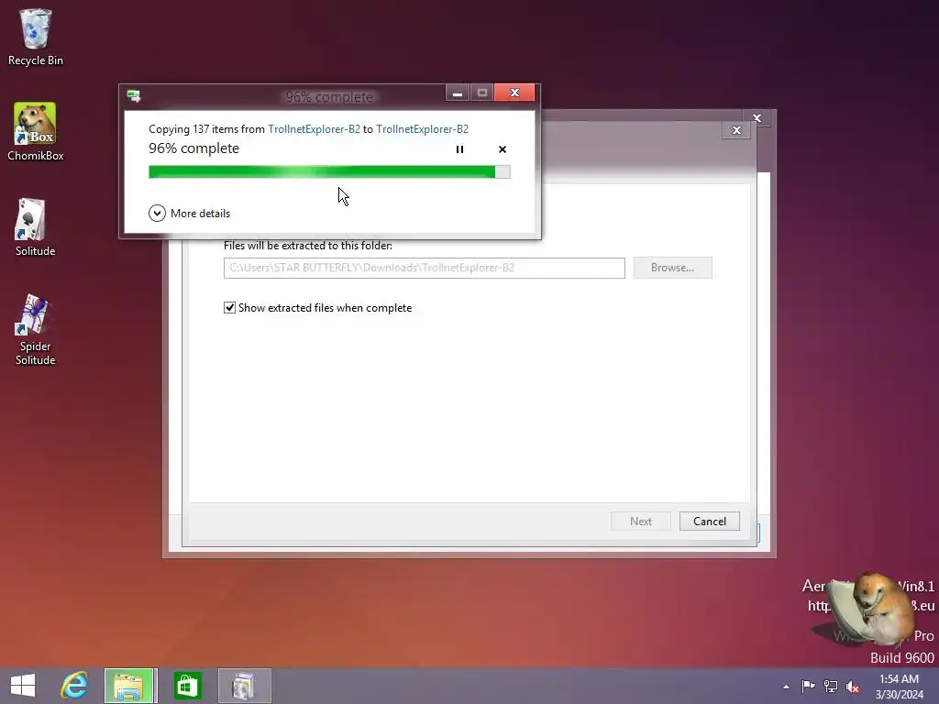
Task: Launch the Spider Solitude desktop shortcut
Action: point(36,329)
